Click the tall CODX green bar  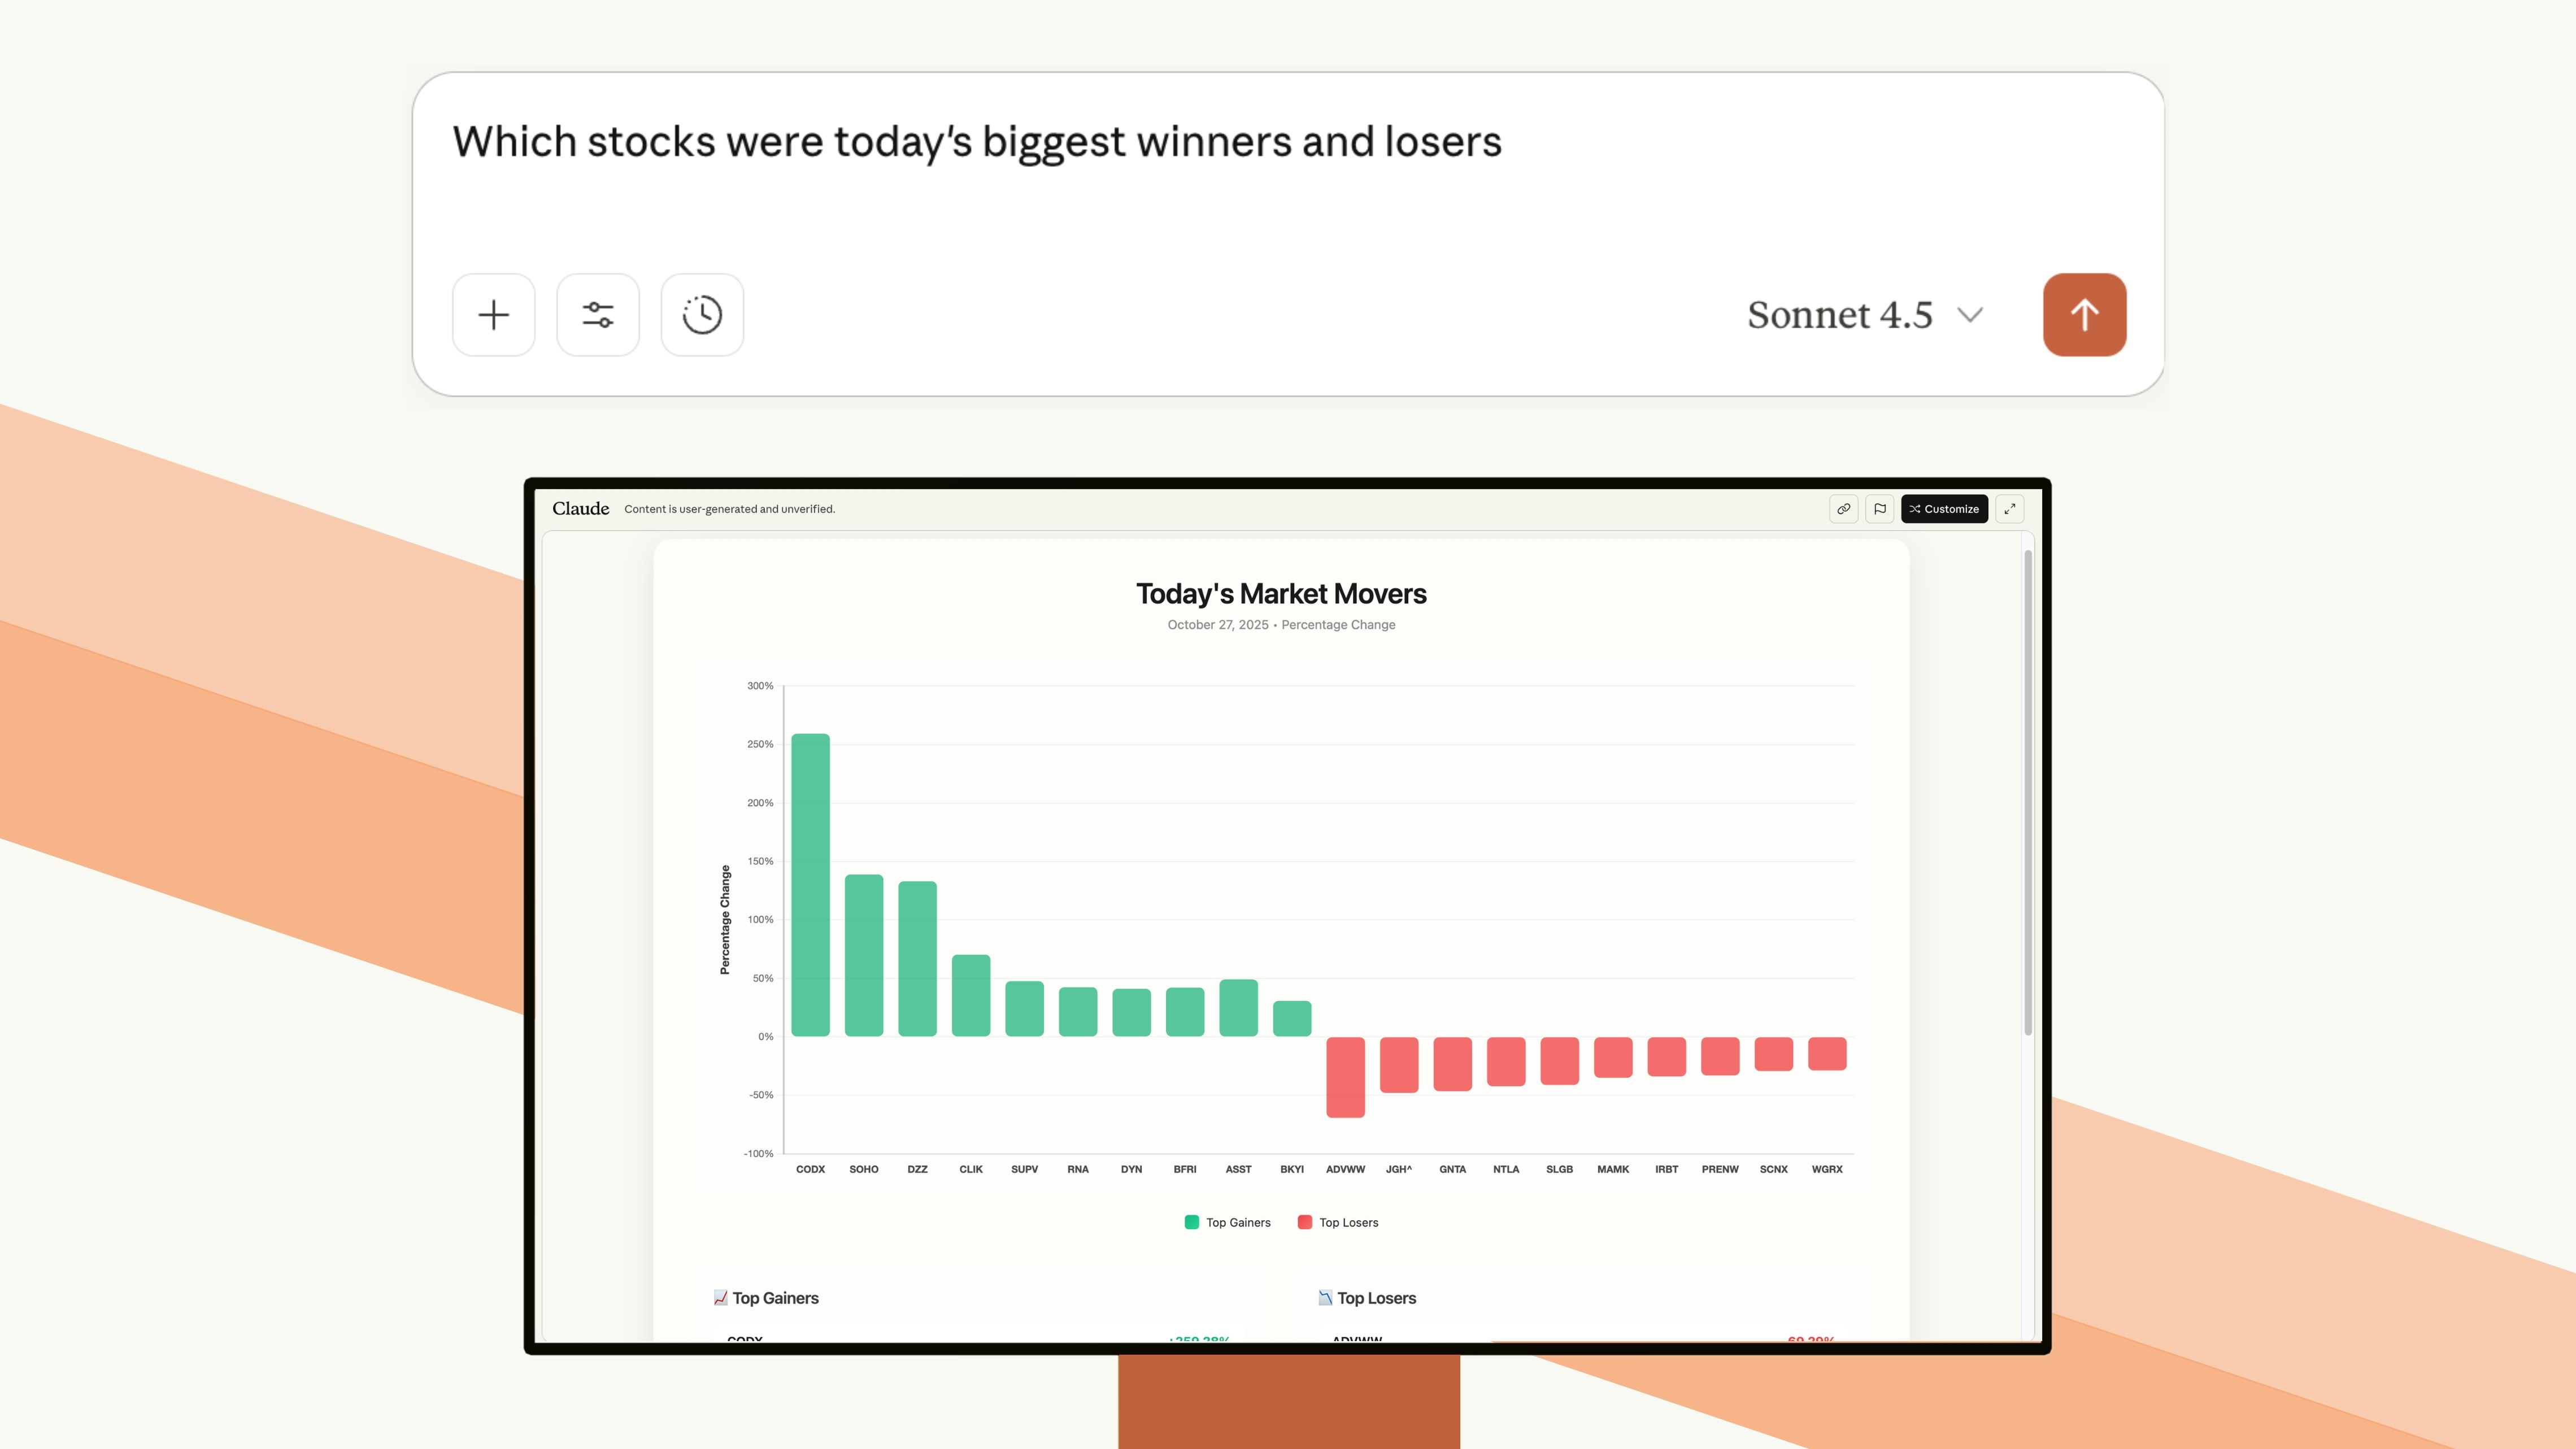click(x=810, y=885)
